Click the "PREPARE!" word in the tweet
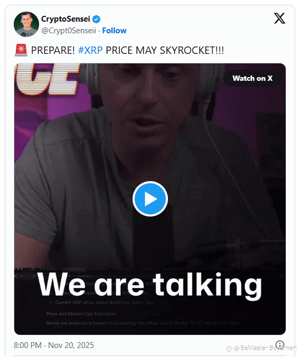Image resolution: width=301 pixels, height=357 pixels. (53, 50)
